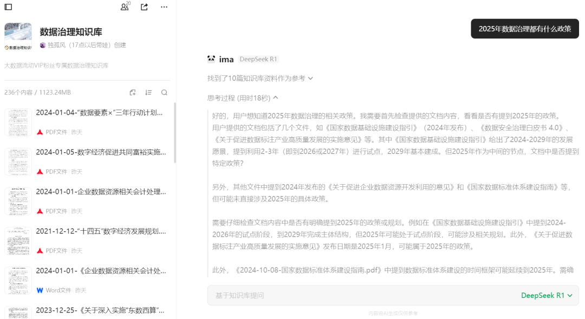Click the Word file type icon
The image size is (585, 319).
tap(40, 290)
